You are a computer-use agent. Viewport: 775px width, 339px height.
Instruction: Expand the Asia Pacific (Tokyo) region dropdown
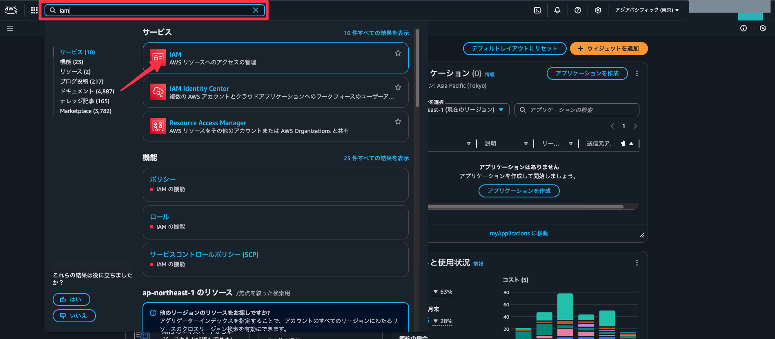point(647,10)
